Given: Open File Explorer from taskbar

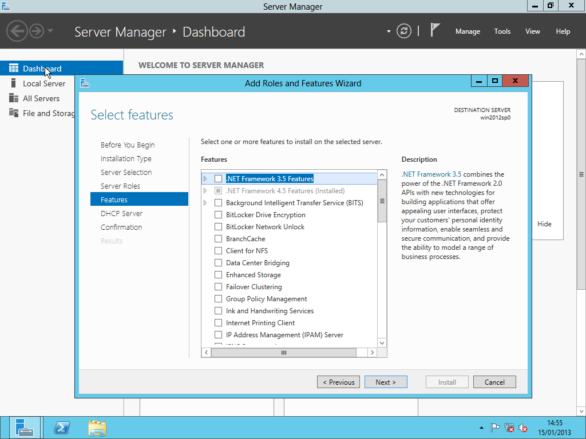Looking at the screenshot, I should pos(97,428).
